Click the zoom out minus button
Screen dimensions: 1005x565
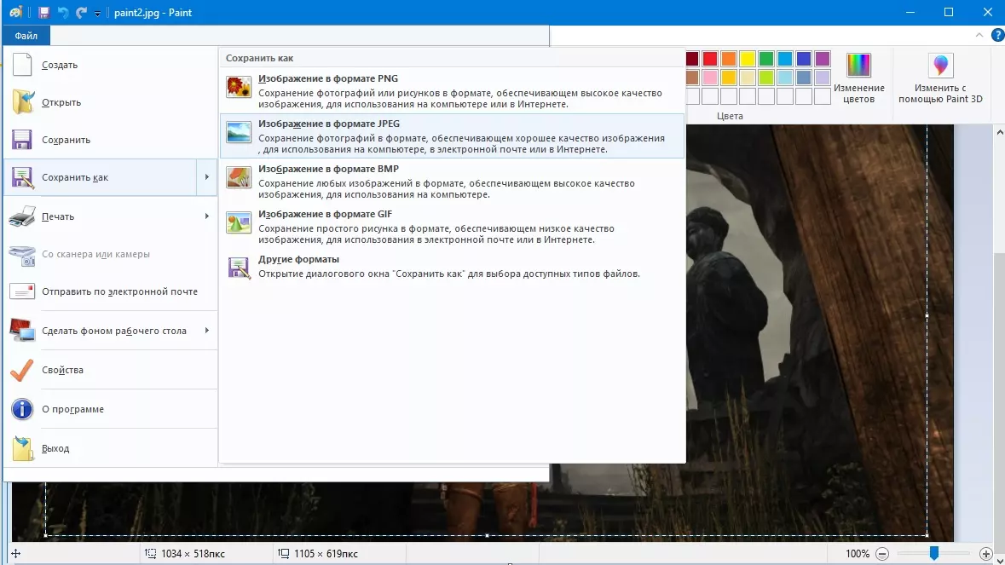(882, 554)
